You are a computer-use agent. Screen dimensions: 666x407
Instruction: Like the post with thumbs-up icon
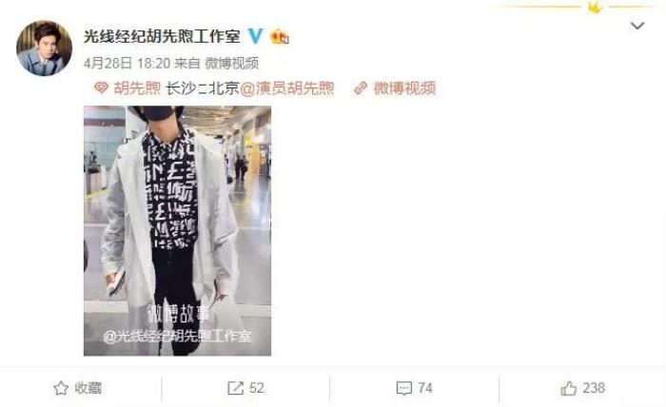pyautogui.click(x=568, y=388)
